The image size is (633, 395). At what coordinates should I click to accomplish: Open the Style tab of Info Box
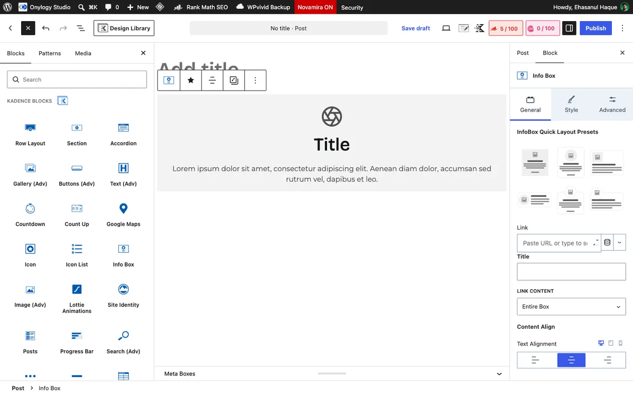tap(571, 104)
